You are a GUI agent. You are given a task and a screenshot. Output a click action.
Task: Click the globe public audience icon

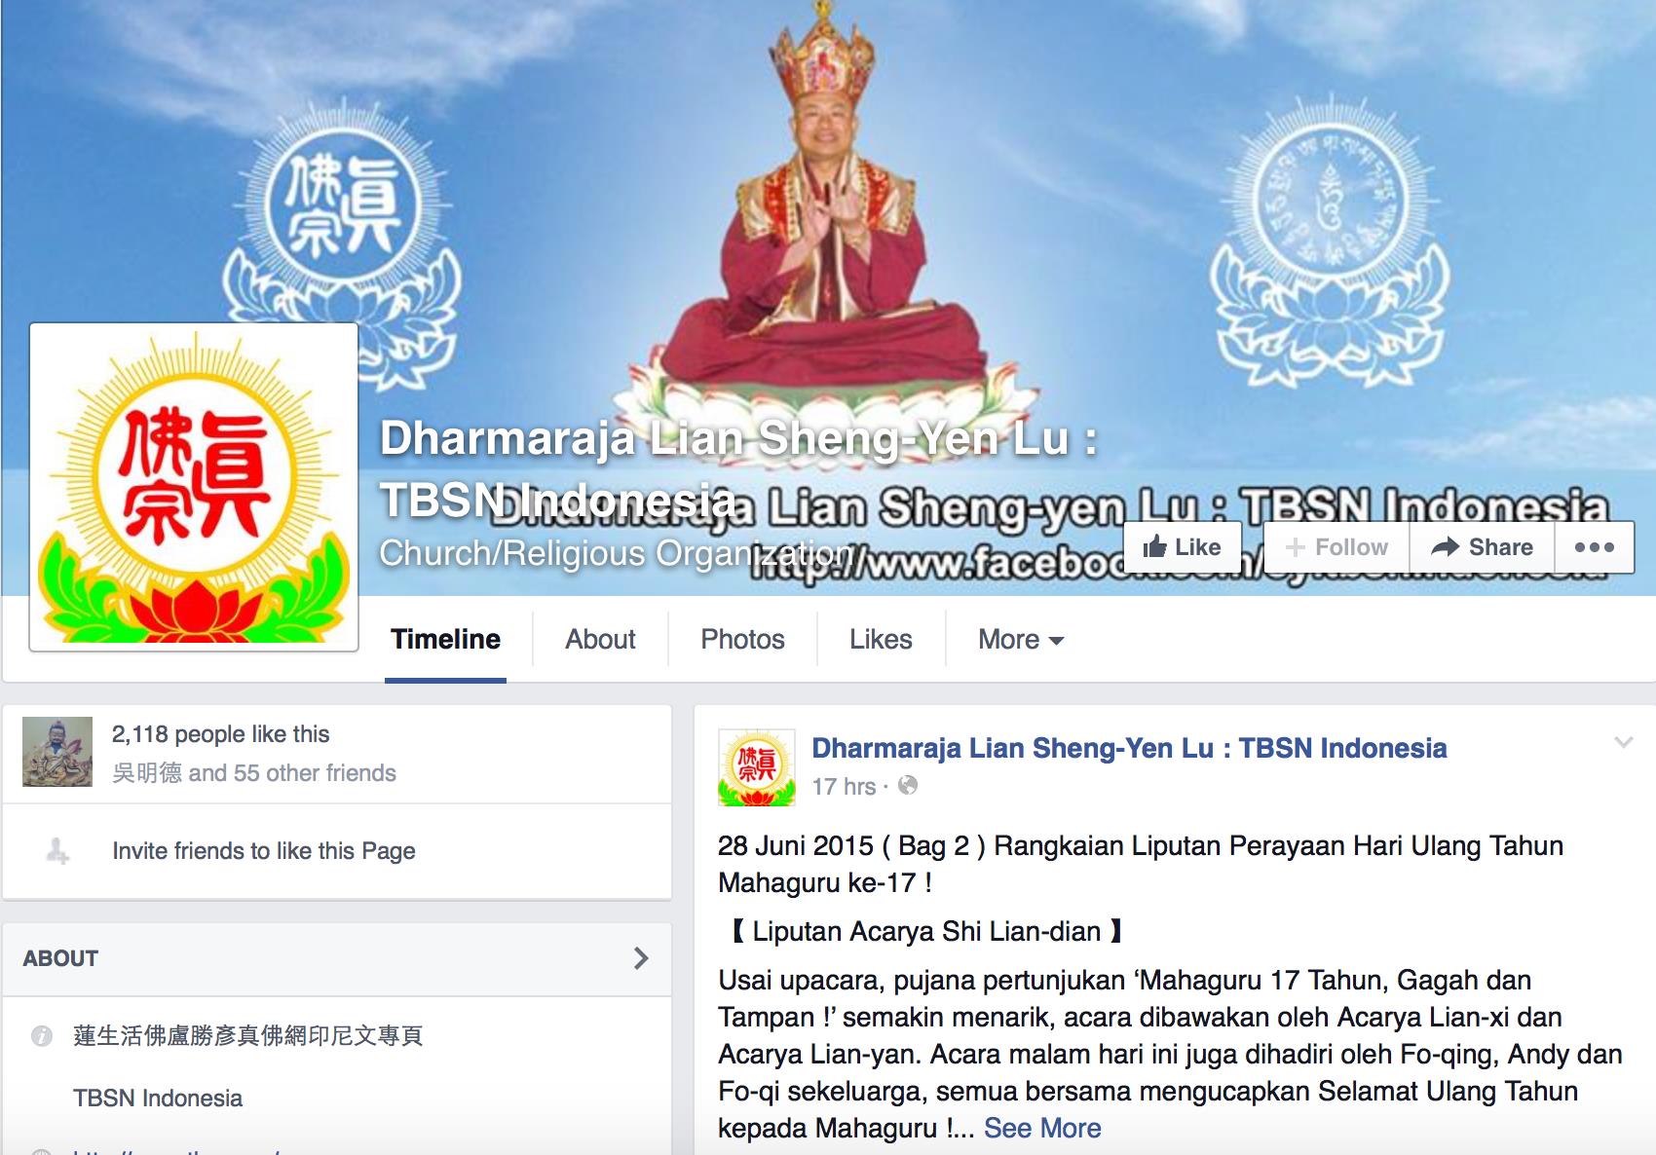tap(907, 785)
